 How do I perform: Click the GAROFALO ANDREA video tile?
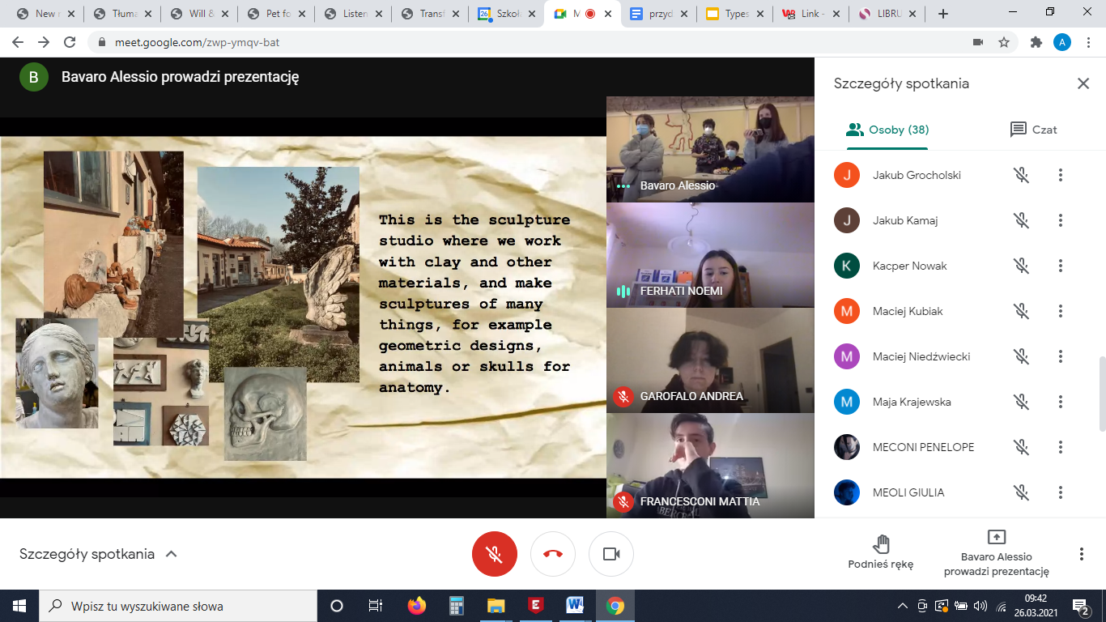[710, 360]
